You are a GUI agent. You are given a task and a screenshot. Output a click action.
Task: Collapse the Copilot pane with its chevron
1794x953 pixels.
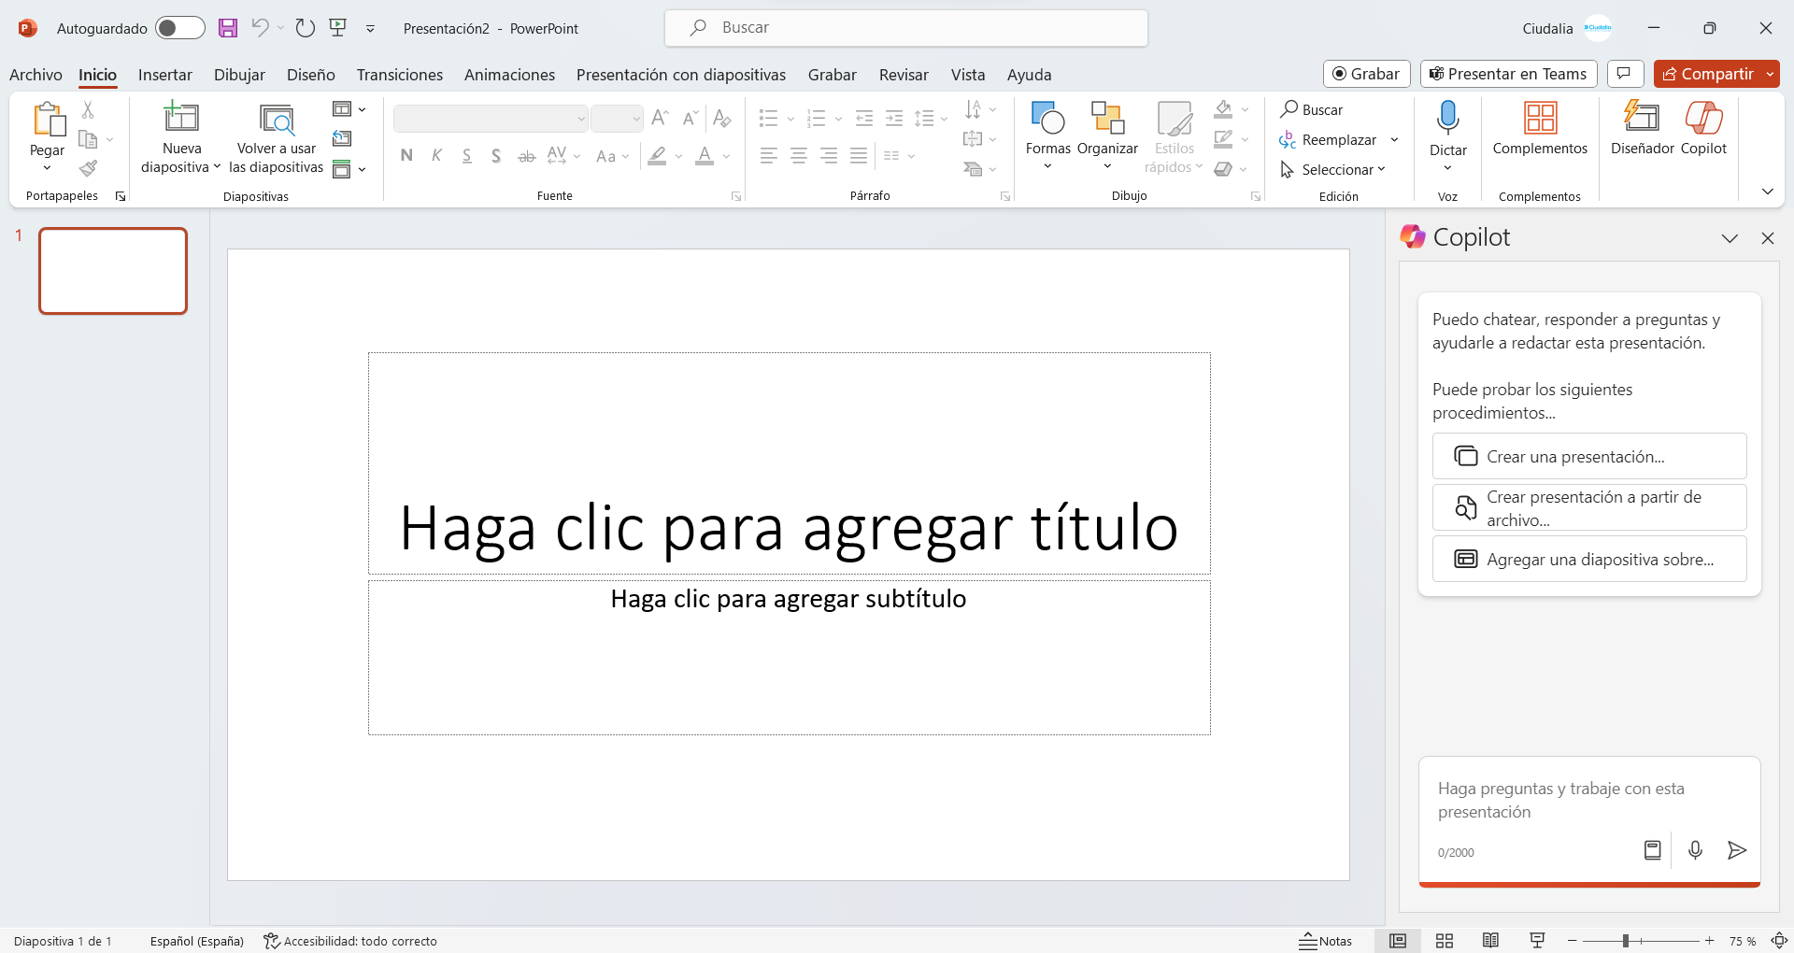tap(1730, 238)
